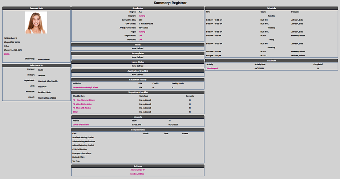Click the activity date 03/19/2021
The height and width of the screenshot is (179, 340).
(x=259, y=68)
